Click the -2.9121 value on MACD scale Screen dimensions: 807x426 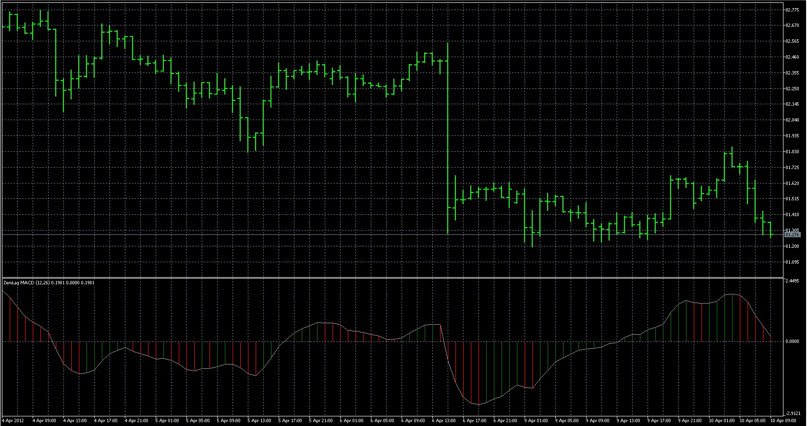pos(792,414)
